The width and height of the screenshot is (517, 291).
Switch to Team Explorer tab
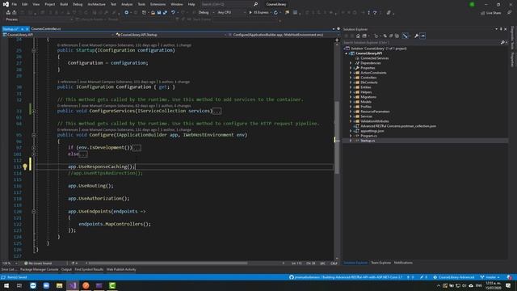pyautogui.click(x=380, y=263)
